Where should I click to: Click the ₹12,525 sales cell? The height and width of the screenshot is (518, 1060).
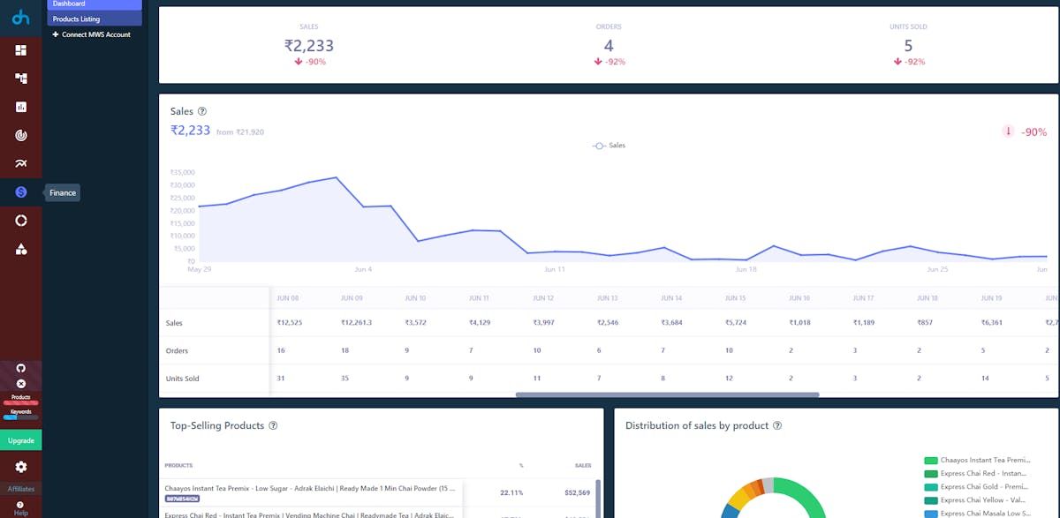click(290, 323)
